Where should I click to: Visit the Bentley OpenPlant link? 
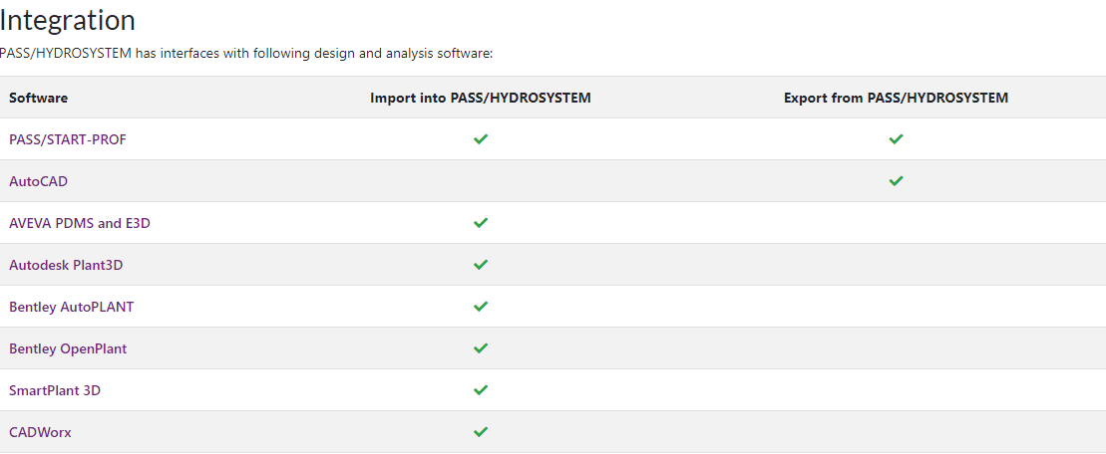[x=68, y=348]
